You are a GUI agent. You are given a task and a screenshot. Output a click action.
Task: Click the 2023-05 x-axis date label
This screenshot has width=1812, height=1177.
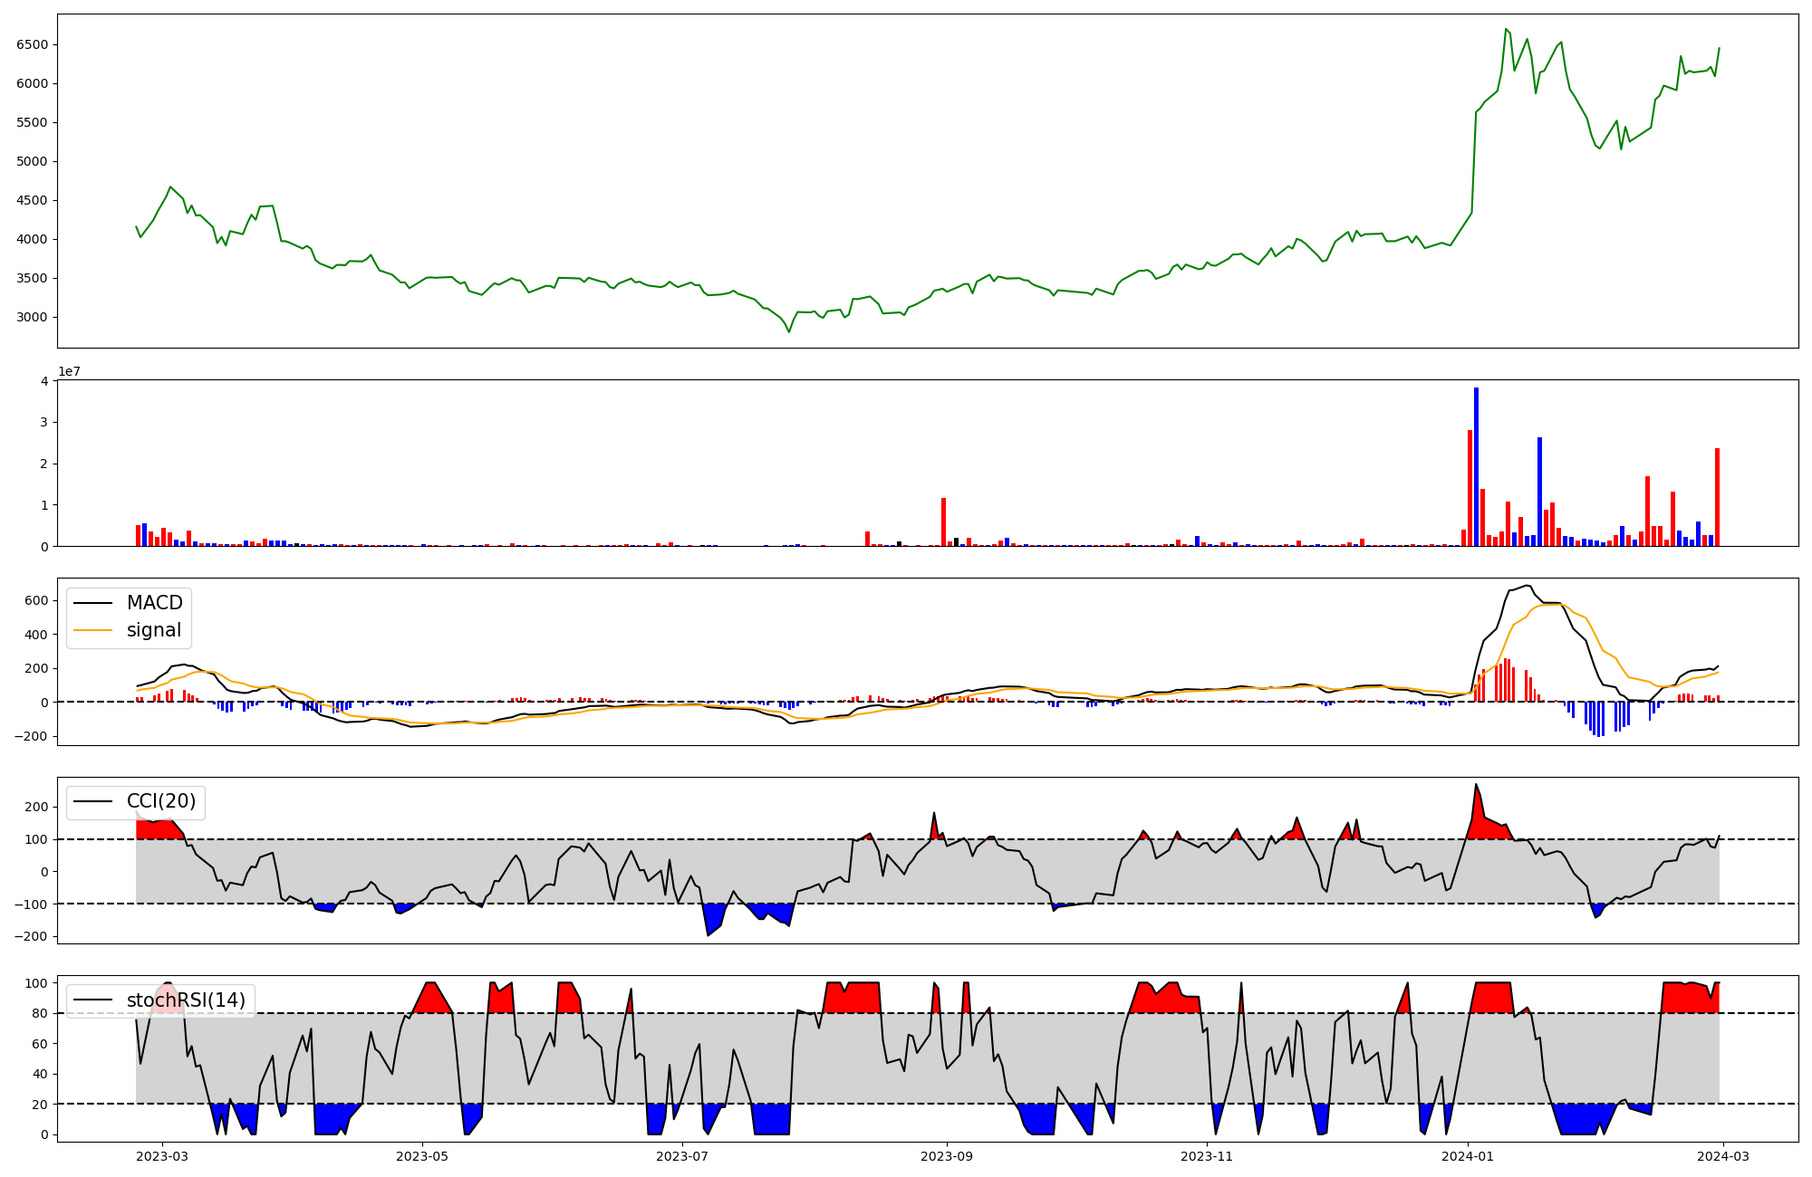click(422, 1156)
